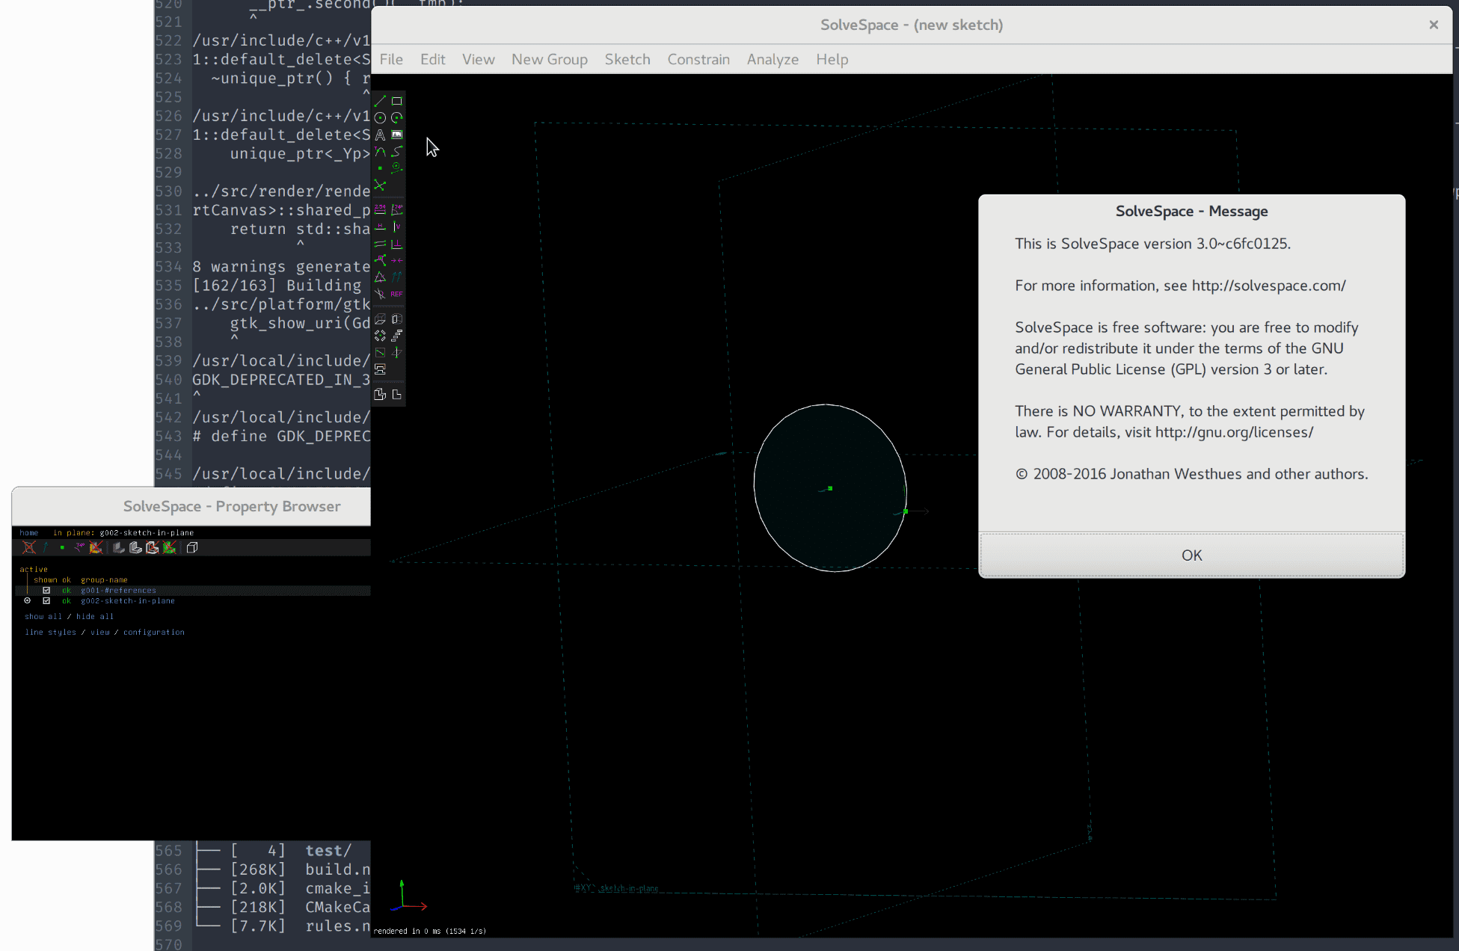Open the New Group menu

[x=550, y=59]
